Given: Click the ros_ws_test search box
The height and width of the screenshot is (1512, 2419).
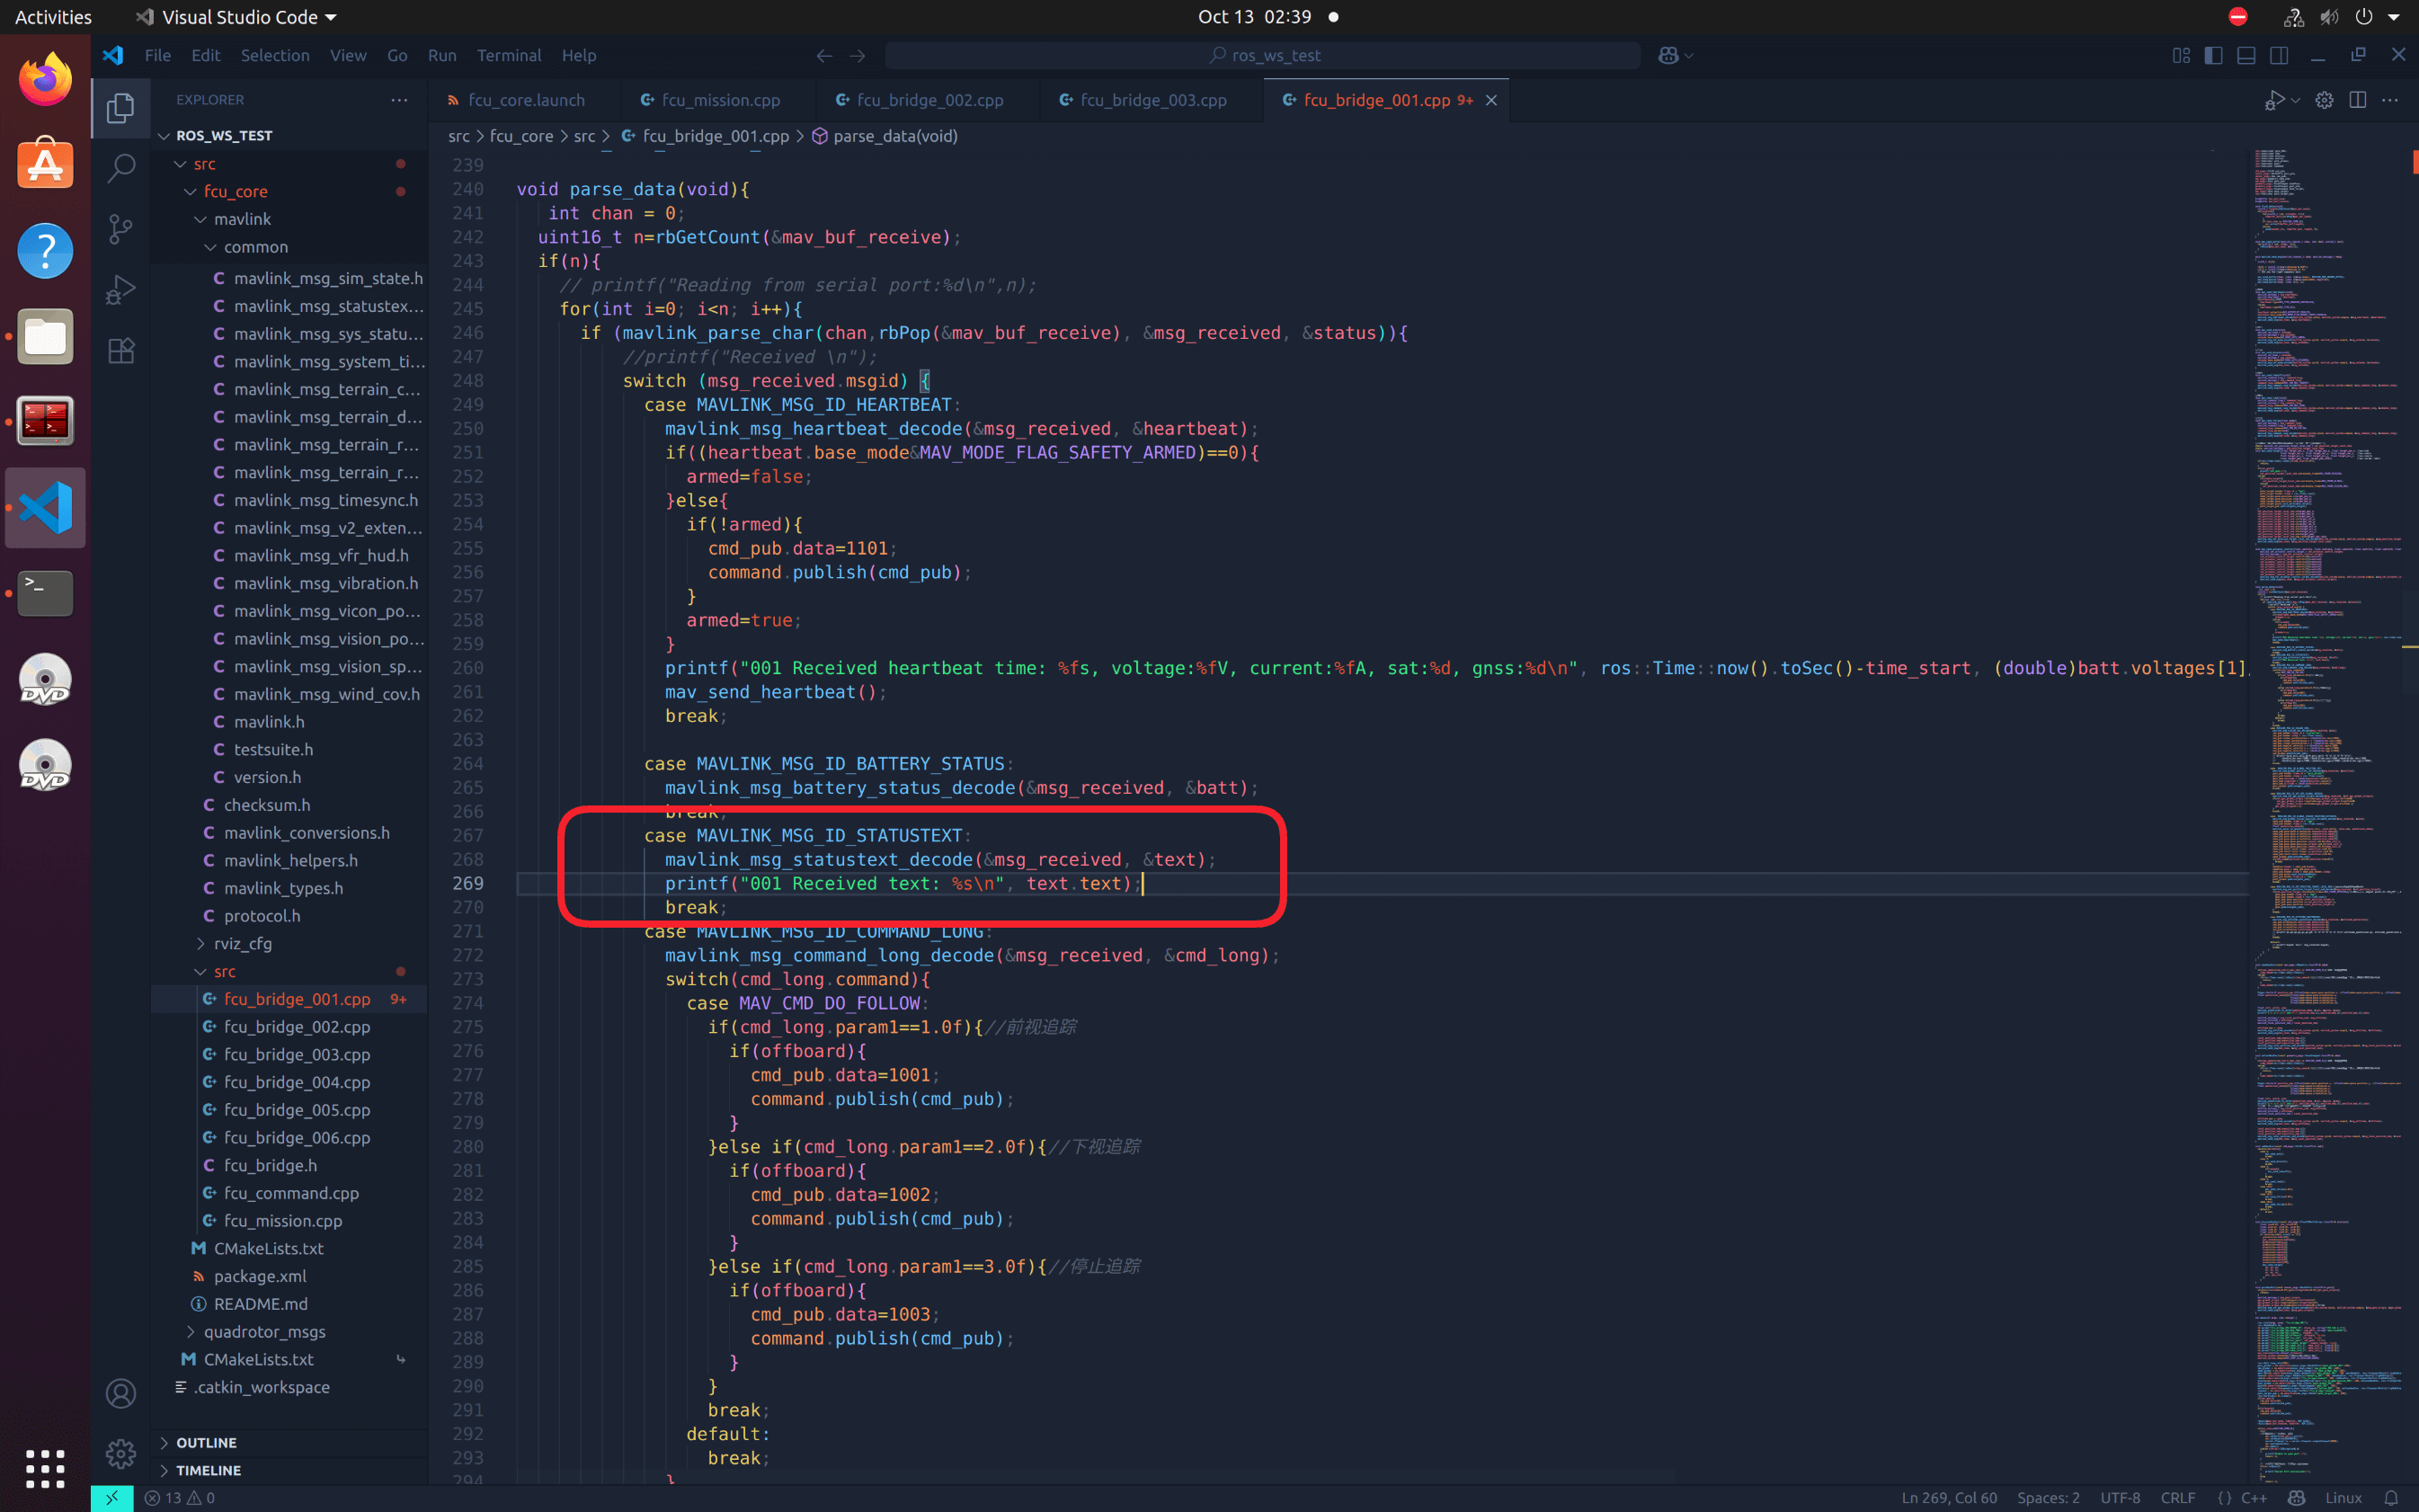Looking at the screenshot, I should pyautogui.click(x=1265, y=55).
